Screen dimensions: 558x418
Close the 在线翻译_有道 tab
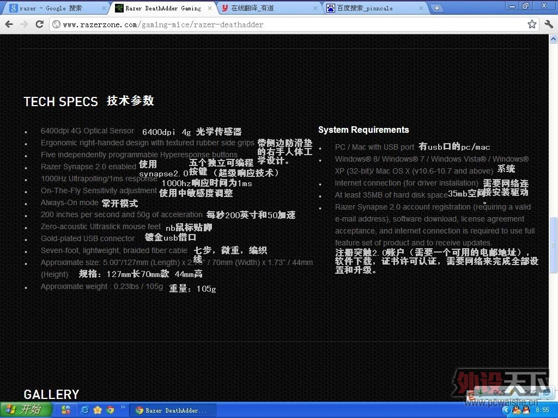[x=315, y=8]
